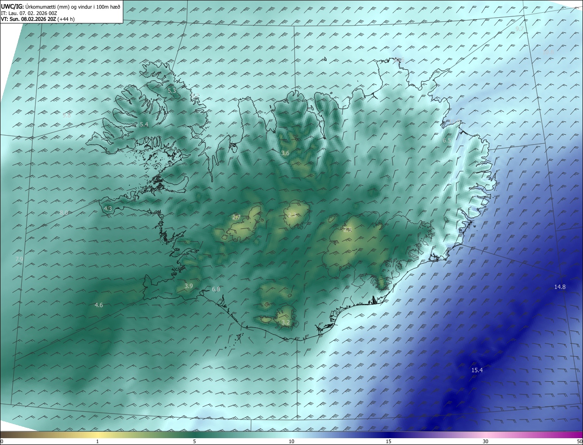Click the 14.8 value in the southeast sea

pos(560,287)
